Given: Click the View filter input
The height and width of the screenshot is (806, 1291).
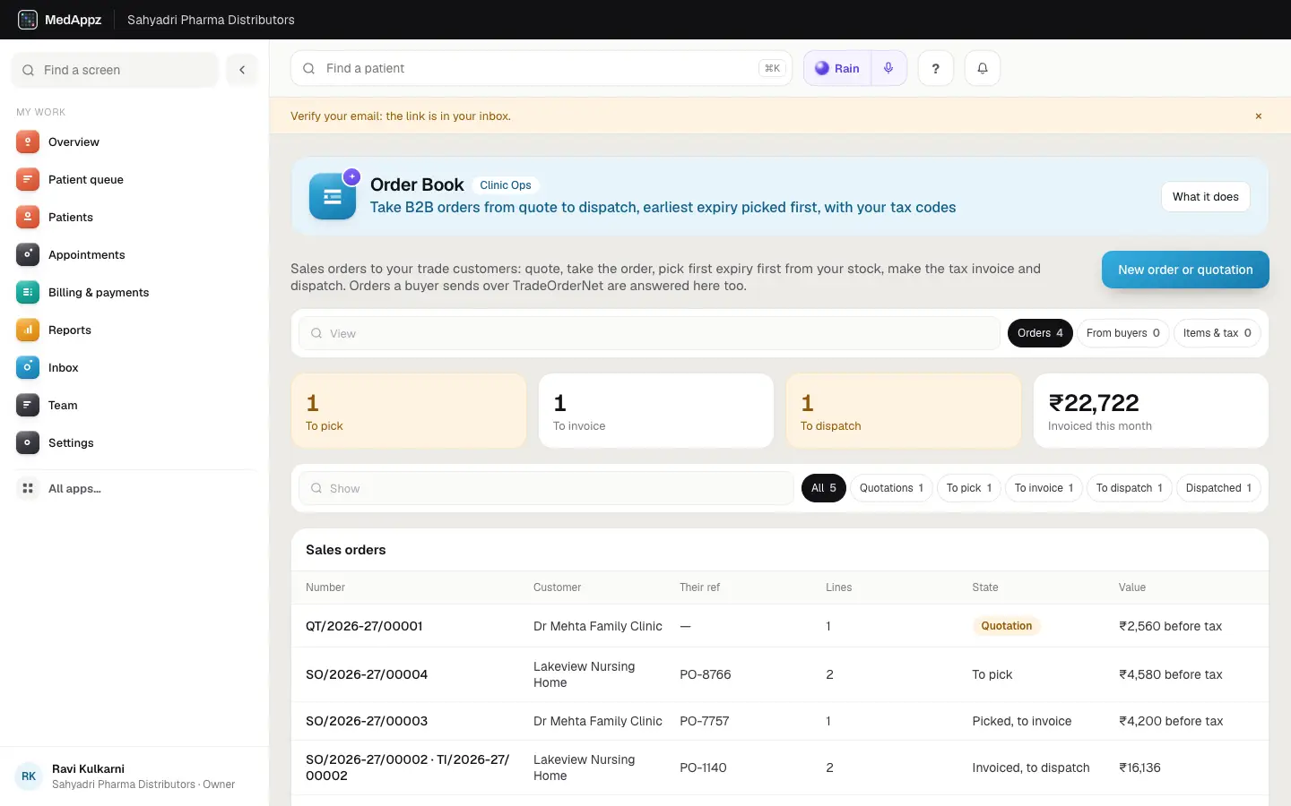Looking at the screenshot, I should coord(649,333).
